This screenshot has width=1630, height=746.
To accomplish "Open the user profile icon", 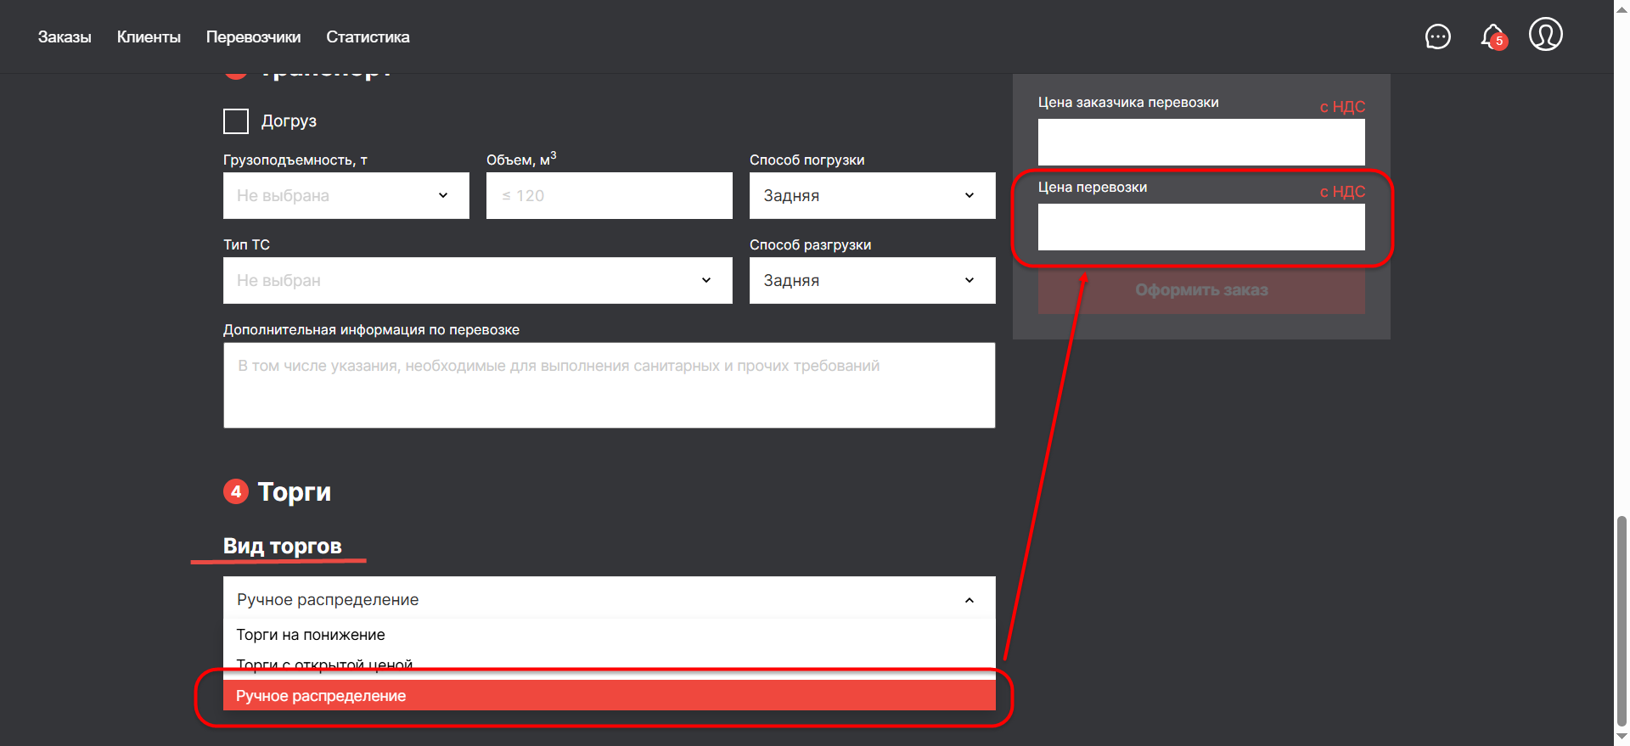I will pos(1545,36).
